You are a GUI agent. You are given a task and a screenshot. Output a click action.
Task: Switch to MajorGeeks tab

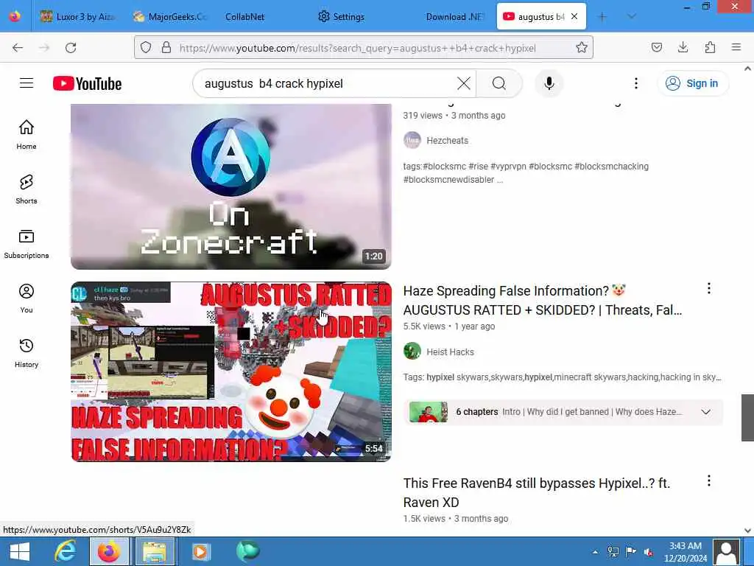click(x=170, y=17)
